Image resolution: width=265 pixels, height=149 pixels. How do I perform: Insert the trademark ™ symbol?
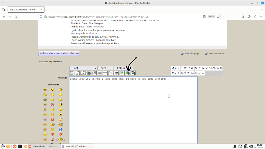189,68
